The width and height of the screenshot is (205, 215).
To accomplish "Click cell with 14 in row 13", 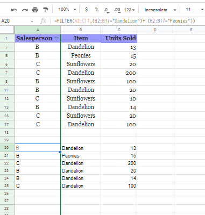I will (x=119, y=107).
